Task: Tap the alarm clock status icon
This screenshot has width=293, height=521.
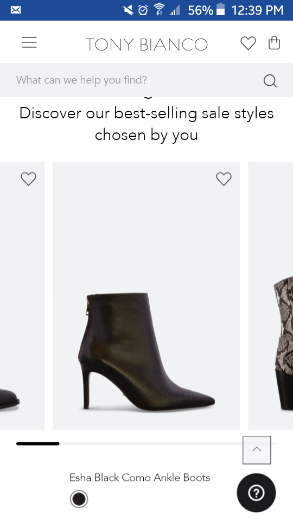Action: (143, 10)
